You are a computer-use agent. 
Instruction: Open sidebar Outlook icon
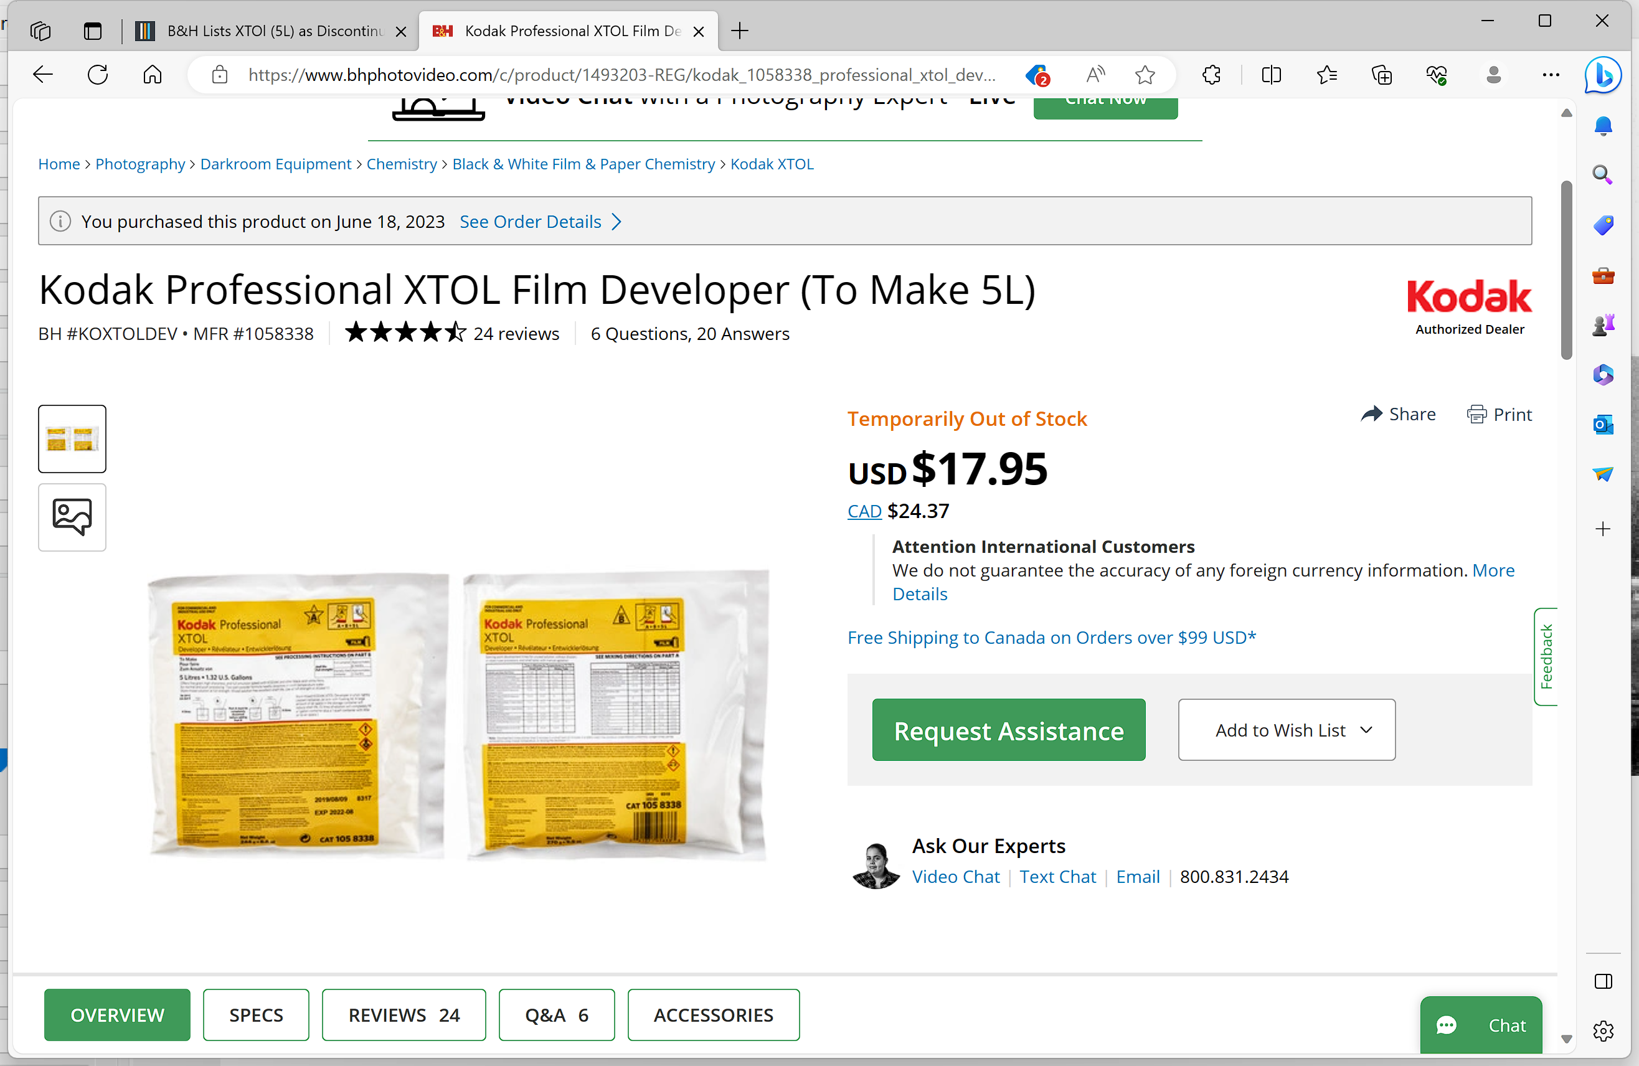click(x=1603, y=424)
